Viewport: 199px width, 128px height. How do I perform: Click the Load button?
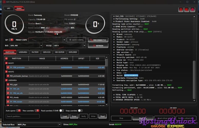[65, 116]
